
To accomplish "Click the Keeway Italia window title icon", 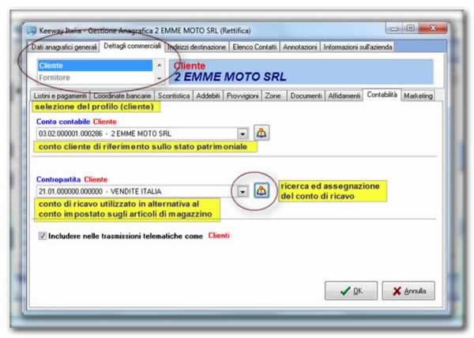I will pyautogui.click(x=32, y=30).
